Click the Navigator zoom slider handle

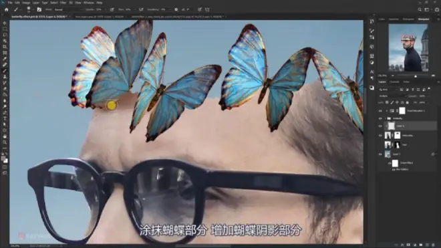(416, 76)
